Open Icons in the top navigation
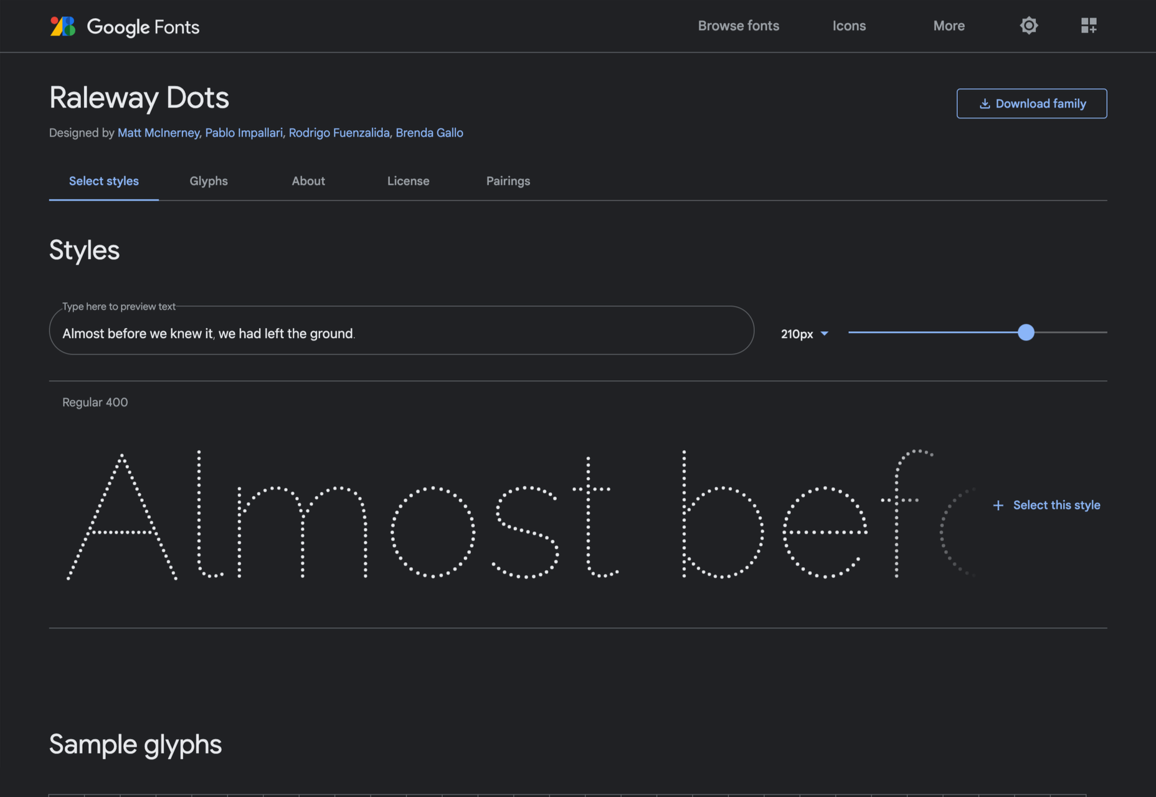 click(x=849, y=26)
